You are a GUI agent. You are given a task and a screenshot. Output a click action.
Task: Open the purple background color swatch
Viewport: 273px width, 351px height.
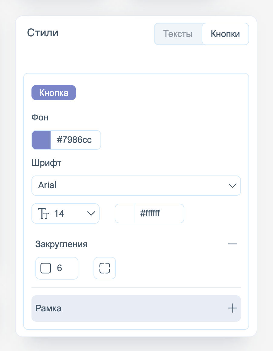pos(41,140)
